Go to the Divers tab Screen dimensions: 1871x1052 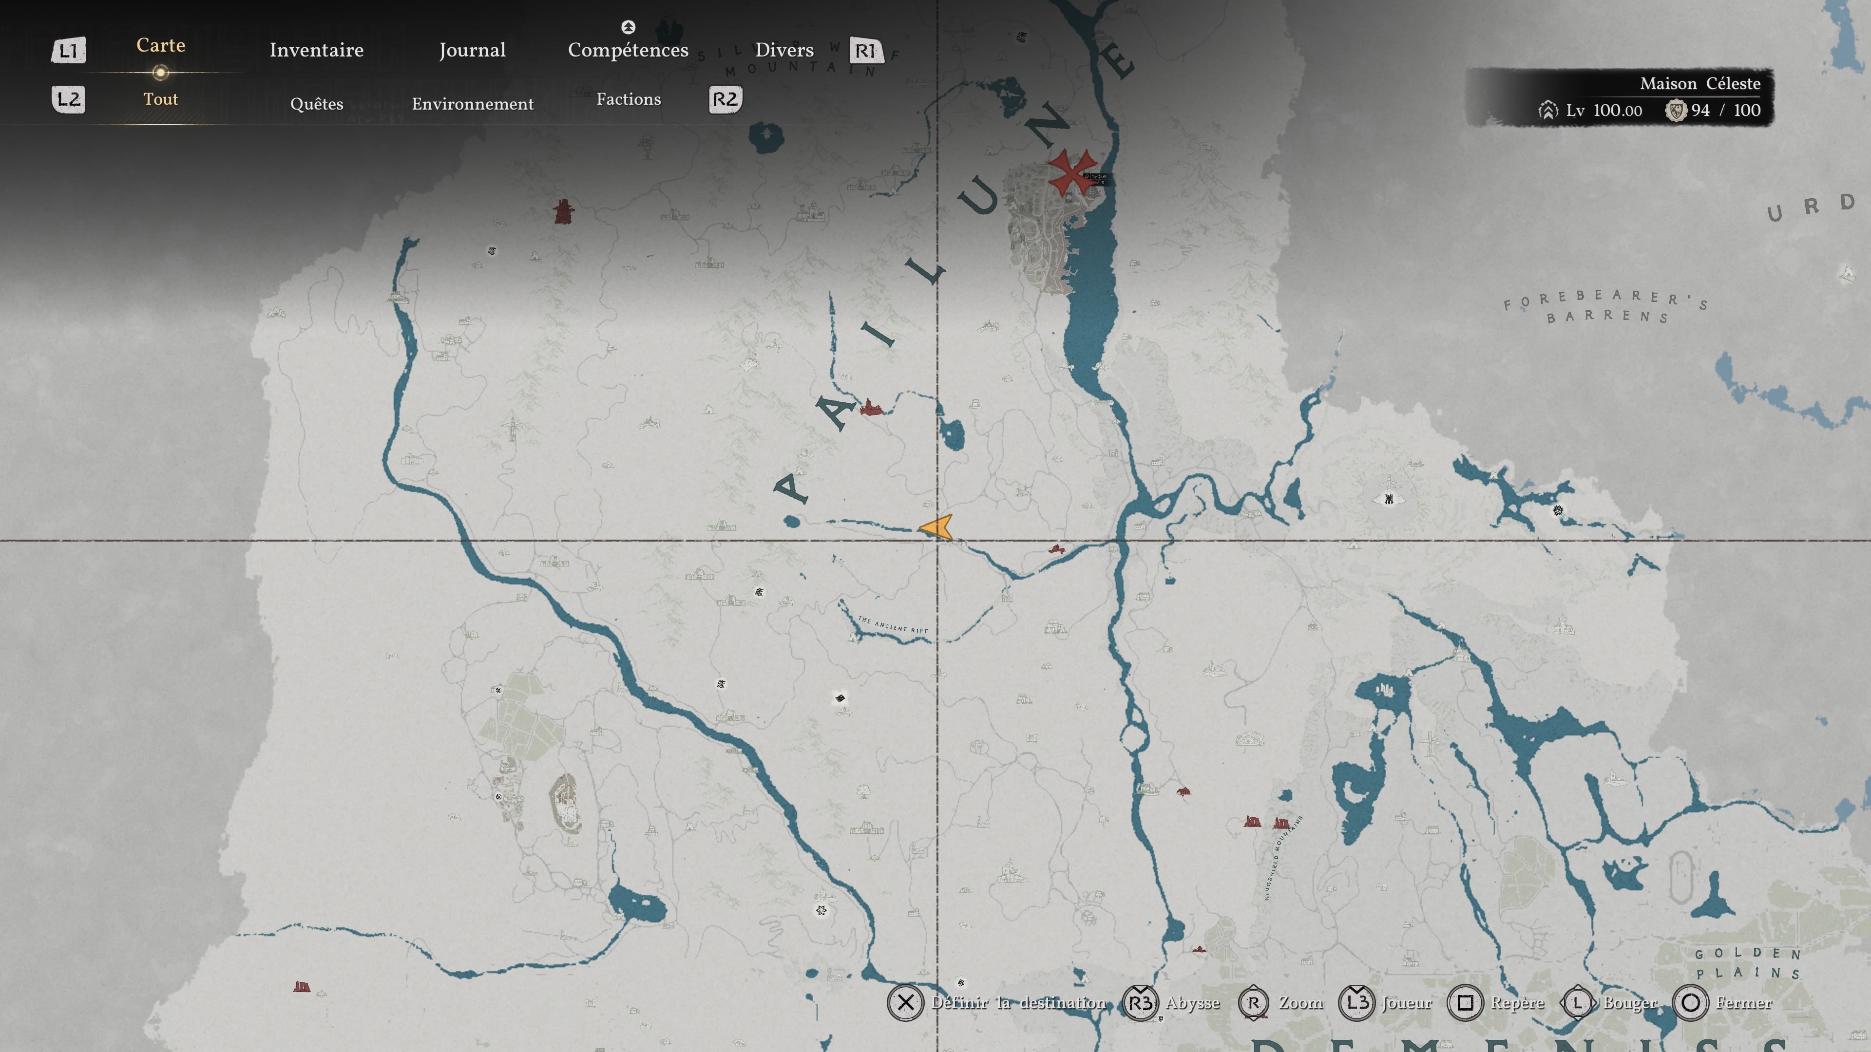coord(784,50)
